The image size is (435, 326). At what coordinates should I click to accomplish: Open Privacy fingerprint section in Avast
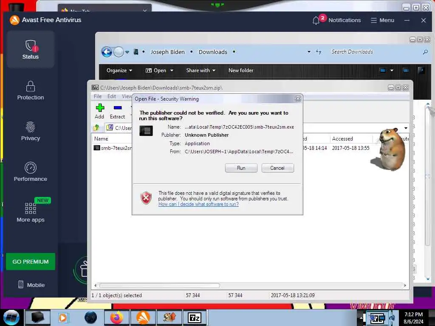coord(31,132)
